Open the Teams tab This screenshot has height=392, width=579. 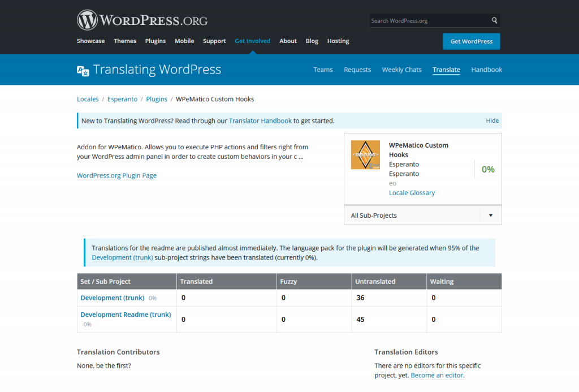[323, 70]
